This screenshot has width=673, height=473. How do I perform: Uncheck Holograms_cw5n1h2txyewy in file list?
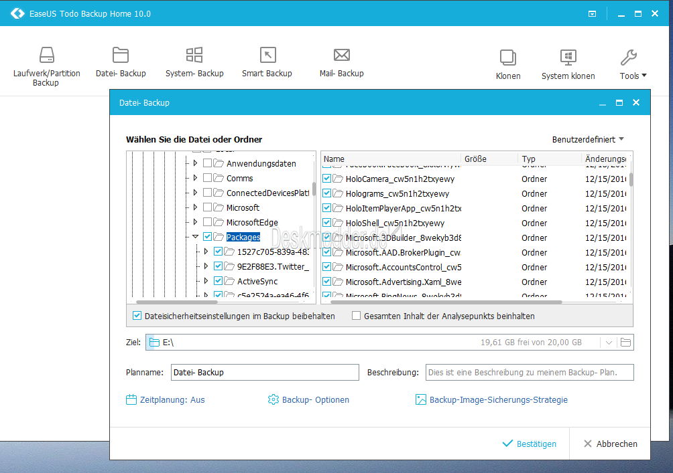pyautogui.click(x=326, y=193)
